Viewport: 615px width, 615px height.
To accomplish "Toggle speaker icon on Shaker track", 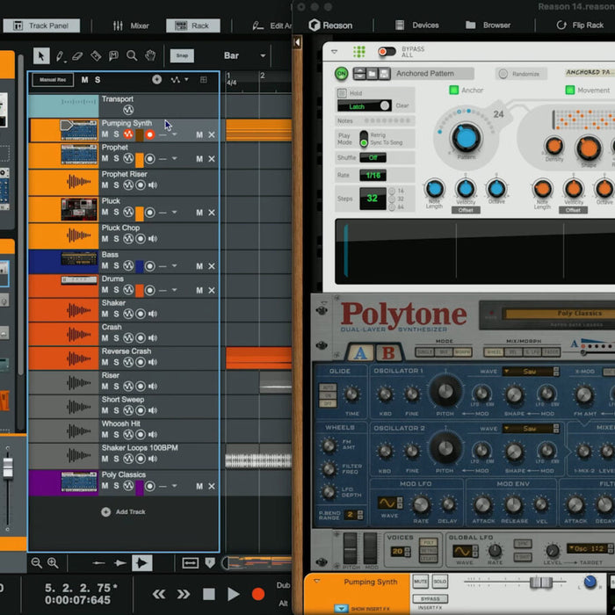I will click(153, 314).
